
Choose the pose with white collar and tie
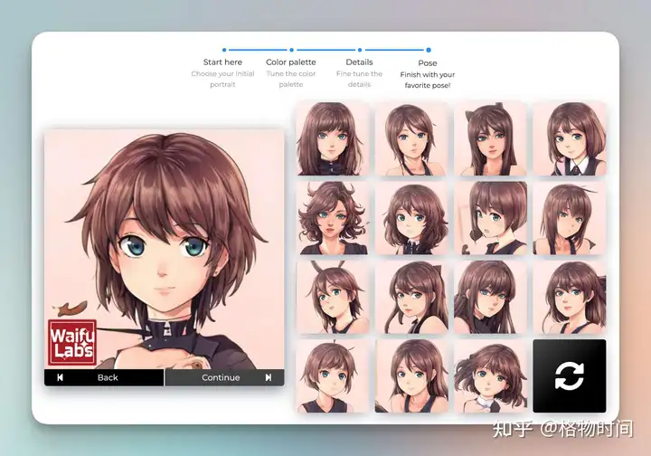[570, 138]
